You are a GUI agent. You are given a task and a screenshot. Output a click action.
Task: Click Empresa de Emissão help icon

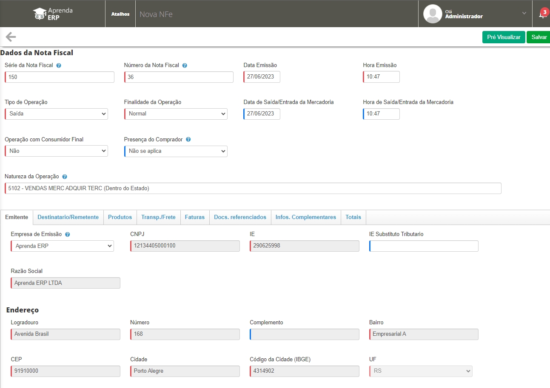[67, 234]
